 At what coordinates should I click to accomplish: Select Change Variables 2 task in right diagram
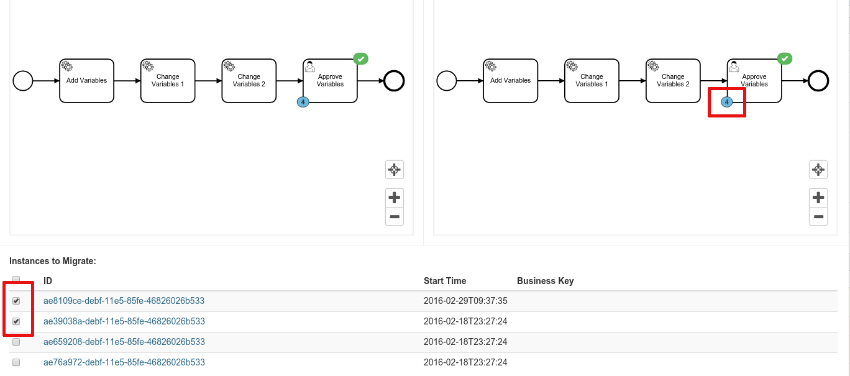[x=673, y=81]
